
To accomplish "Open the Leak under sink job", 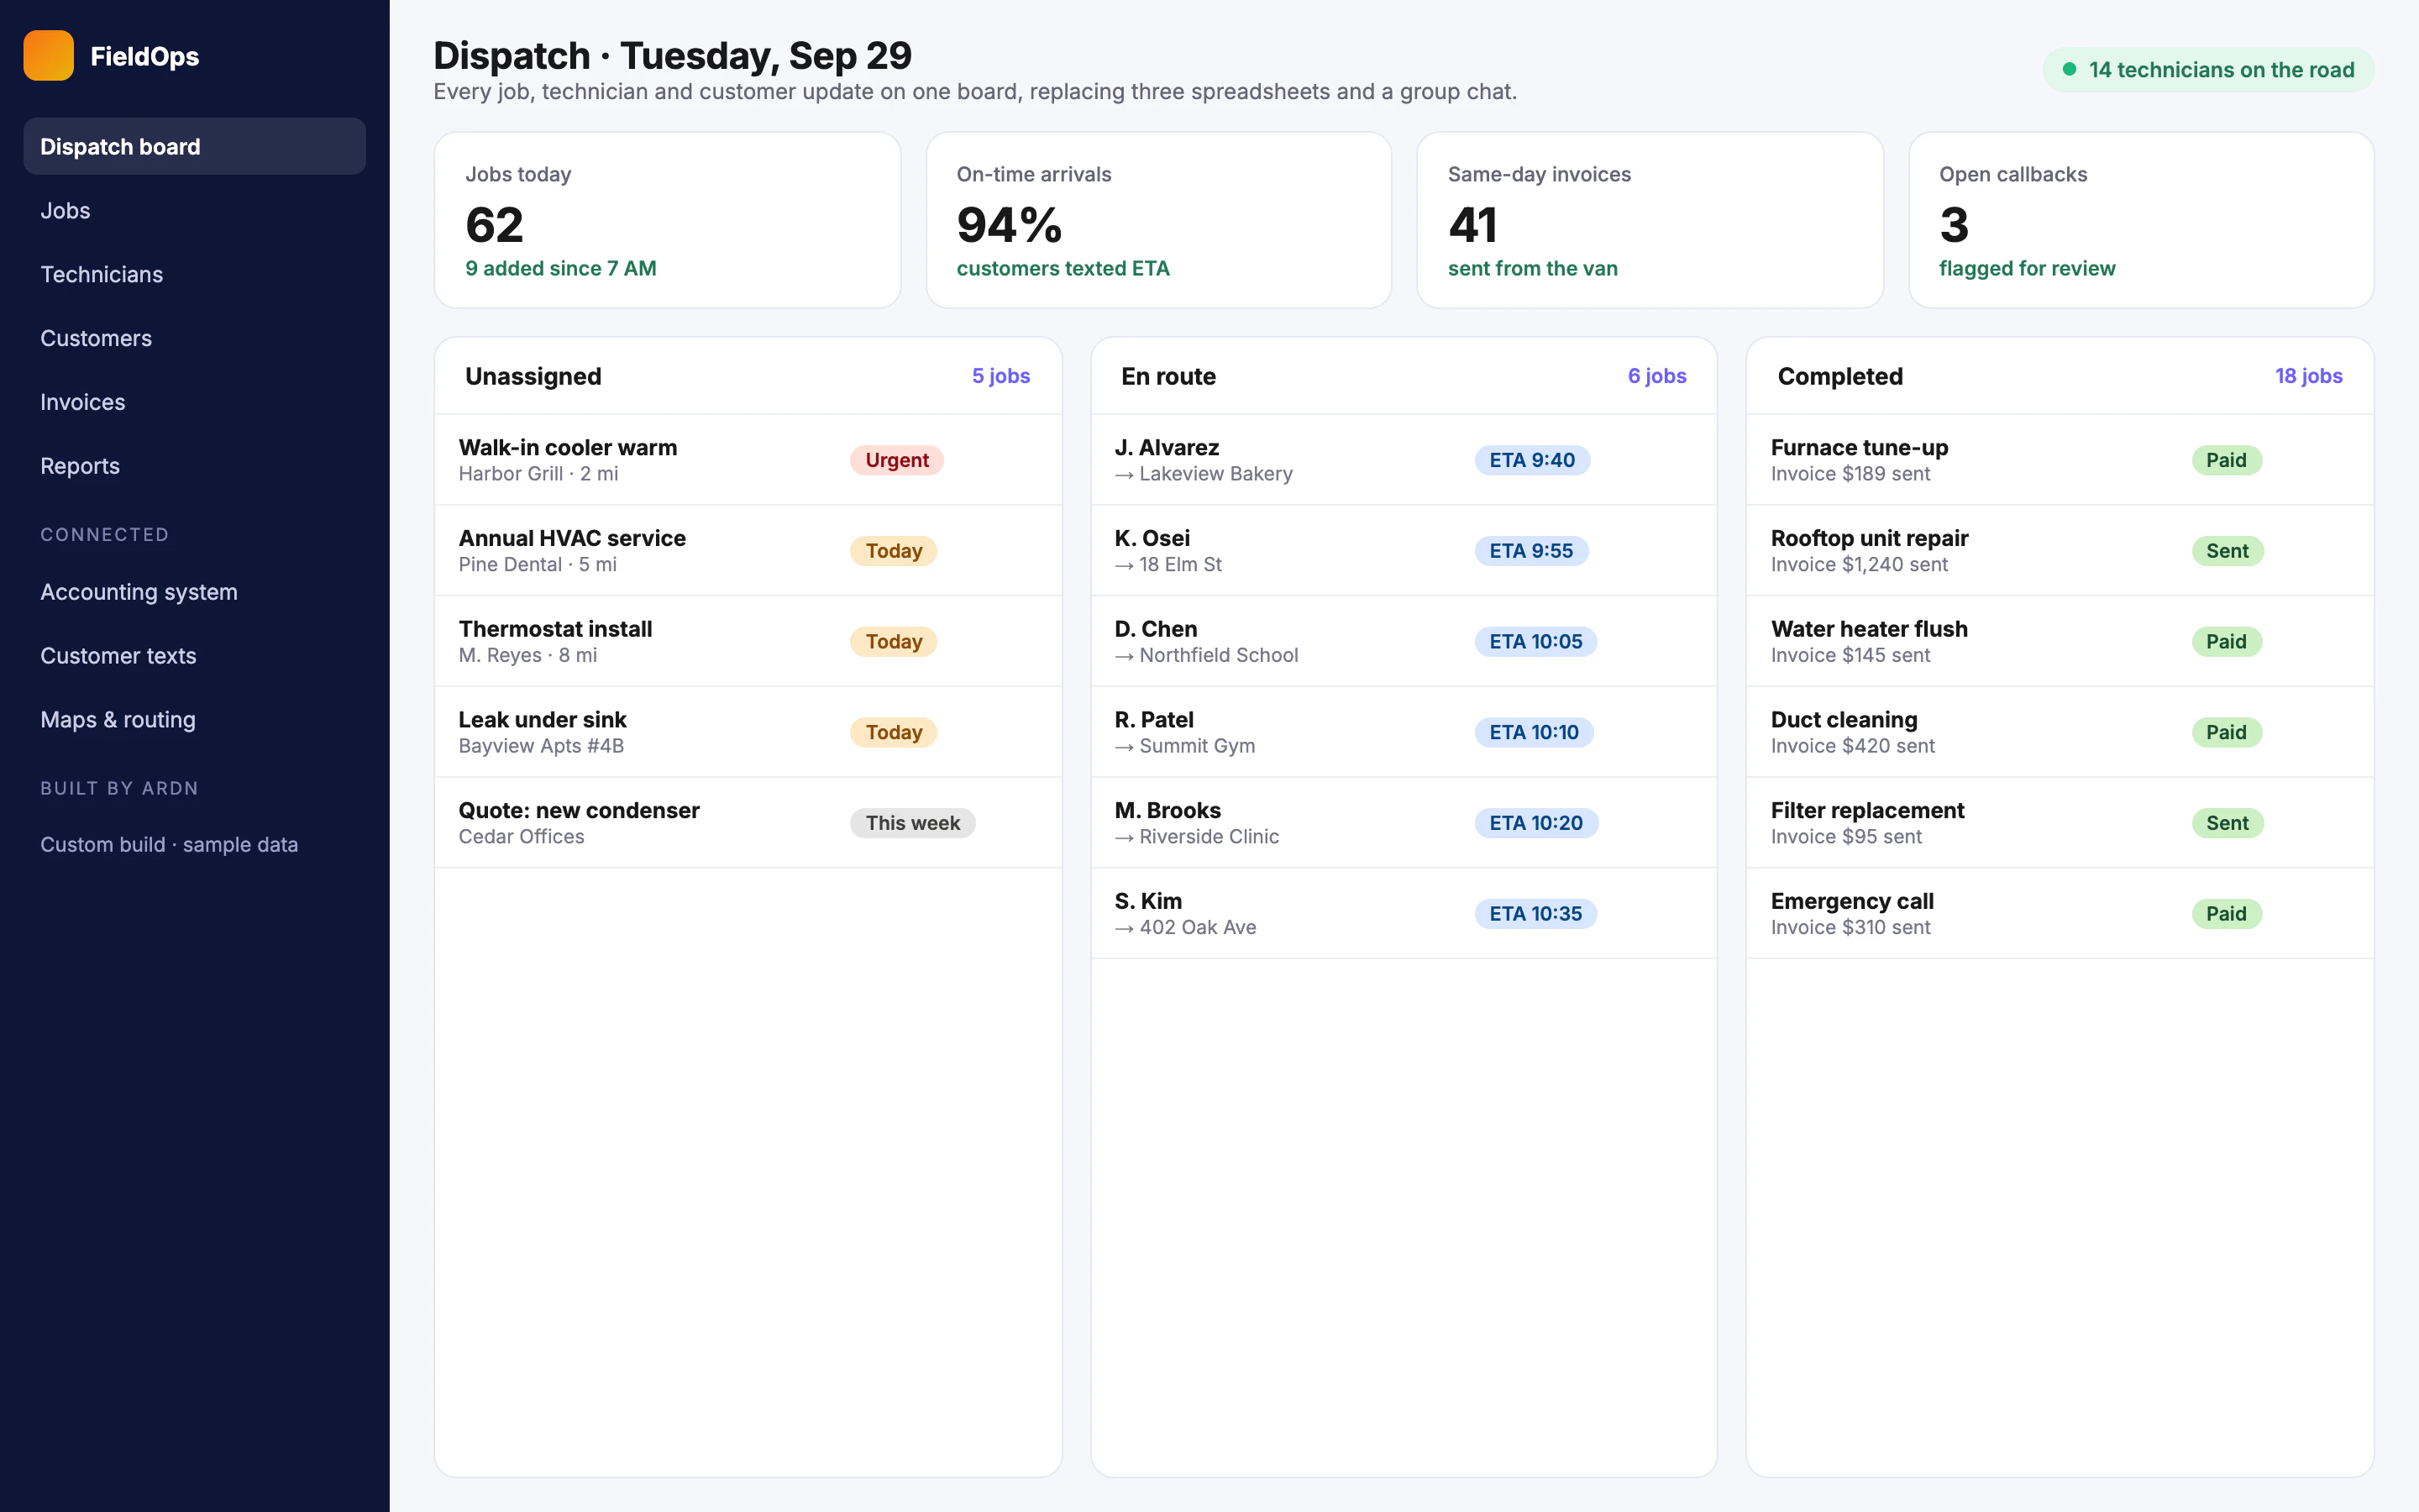I will [x=748, y=732].
